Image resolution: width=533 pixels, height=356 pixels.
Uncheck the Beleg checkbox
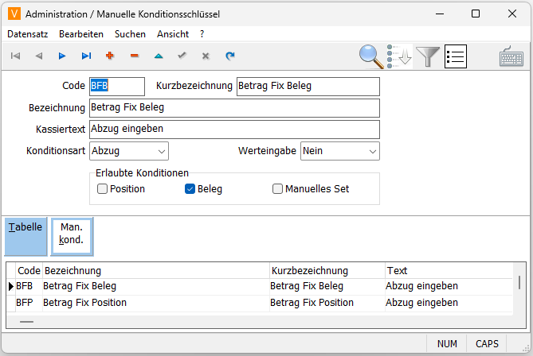pos(190,188)
